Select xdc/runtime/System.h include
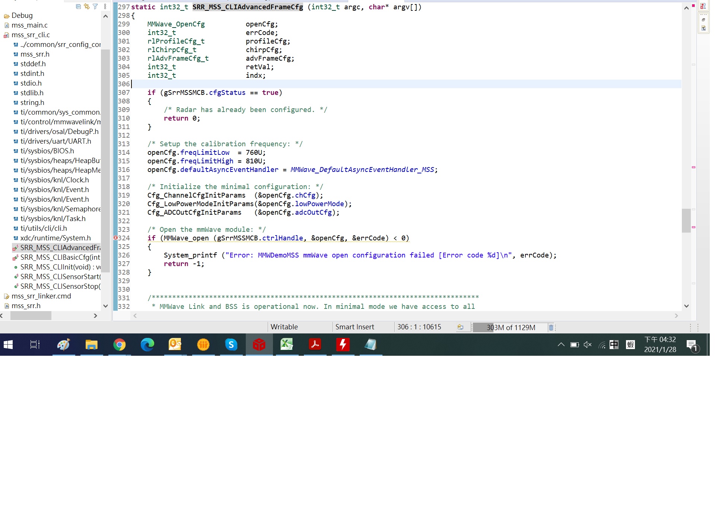715x518 pixels. pyautogui.click(x=52, y=238)
